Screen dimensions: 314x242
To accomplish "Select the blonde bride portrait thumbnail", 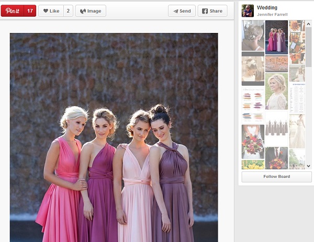I will pos(276,91).
